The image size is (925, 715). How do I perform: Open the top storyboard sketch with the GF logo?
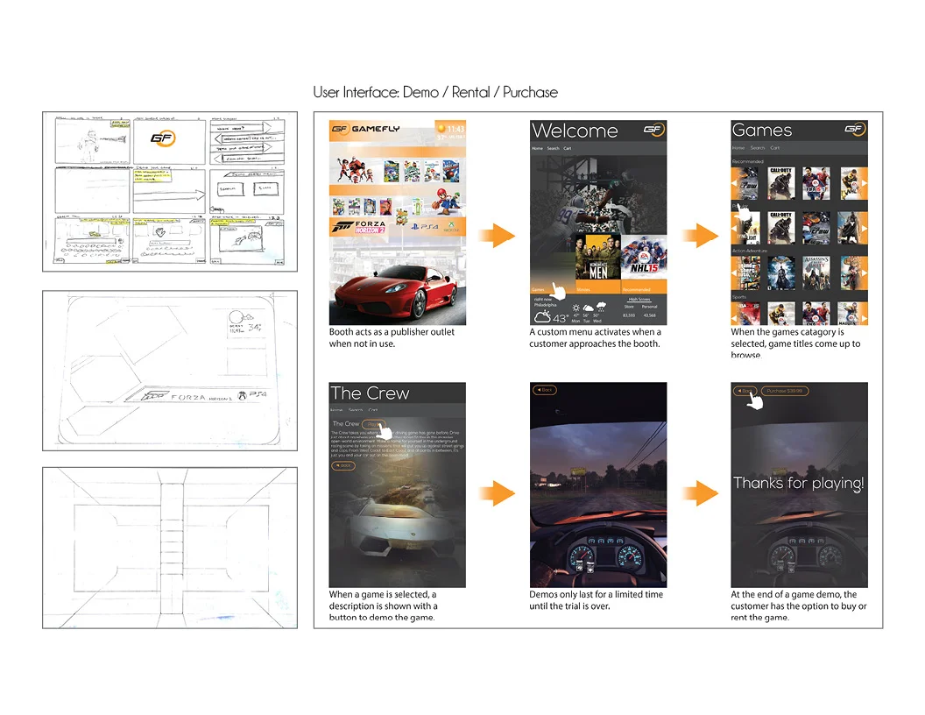[170, 192]
